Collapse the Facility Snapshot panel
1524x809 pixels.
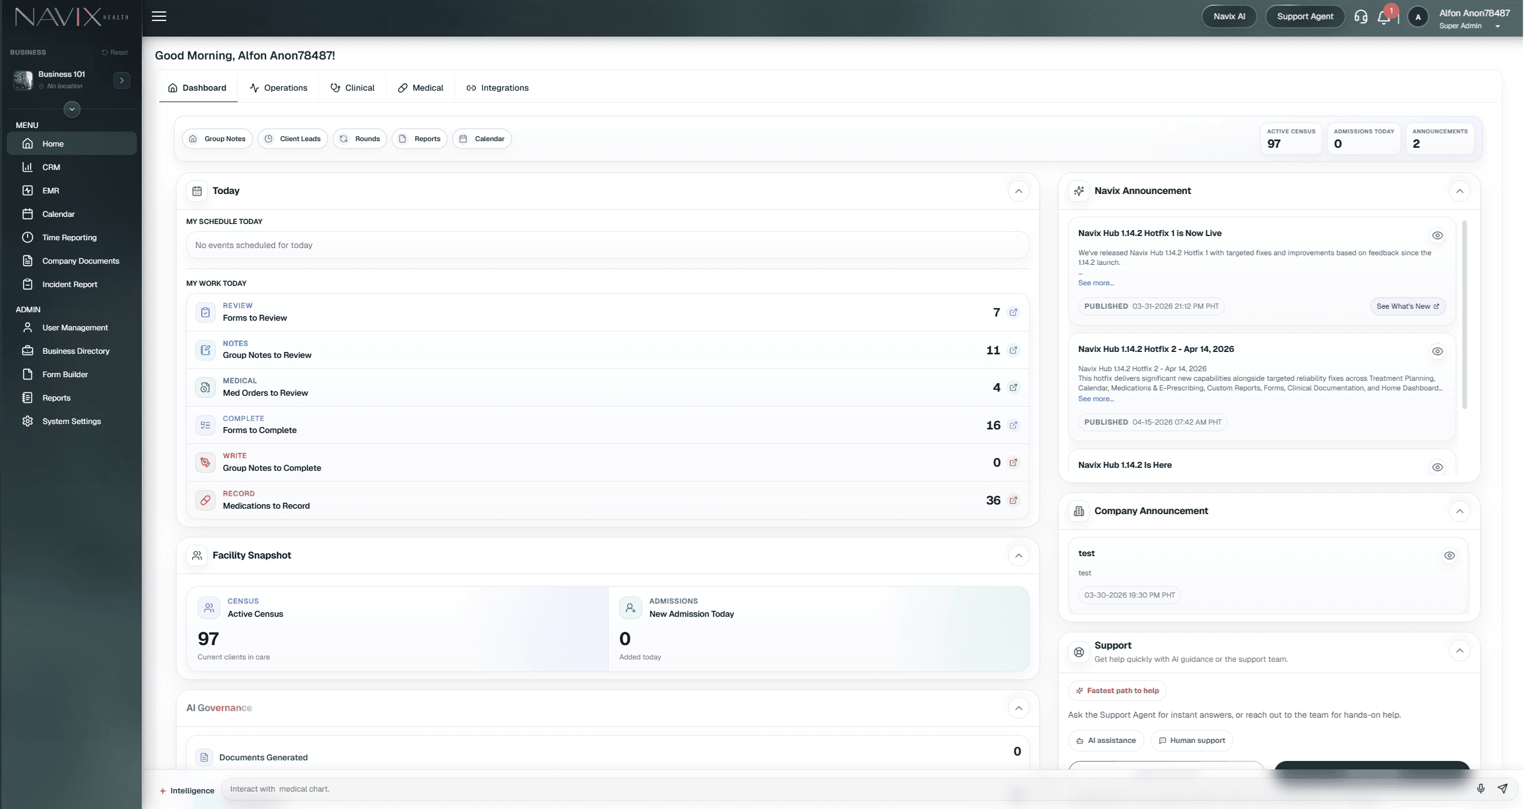(x=1019, y=556)
